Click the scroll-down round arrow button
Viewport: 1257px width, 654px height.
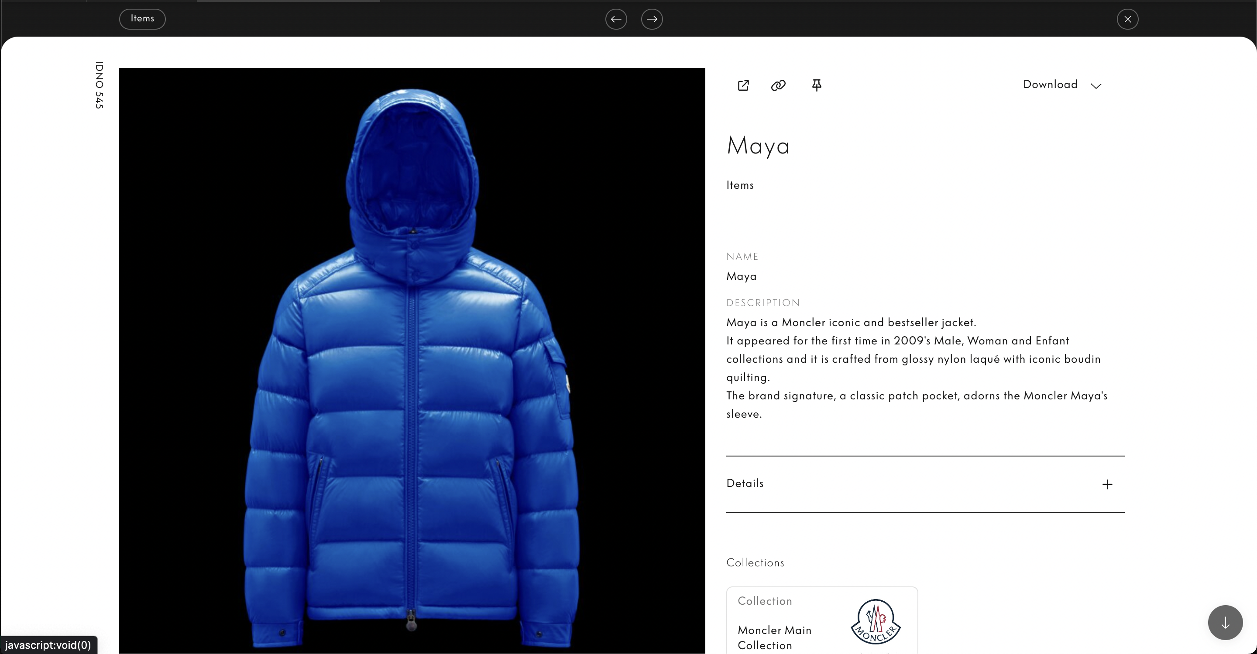click(x=1225, y=622)
